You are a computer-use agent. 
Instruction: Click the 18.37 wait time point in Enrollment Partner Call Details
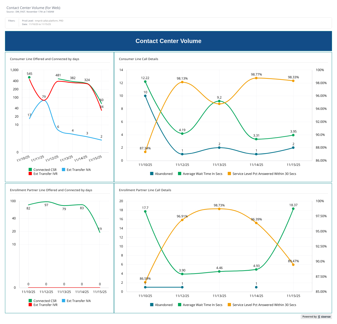[293, 209]
